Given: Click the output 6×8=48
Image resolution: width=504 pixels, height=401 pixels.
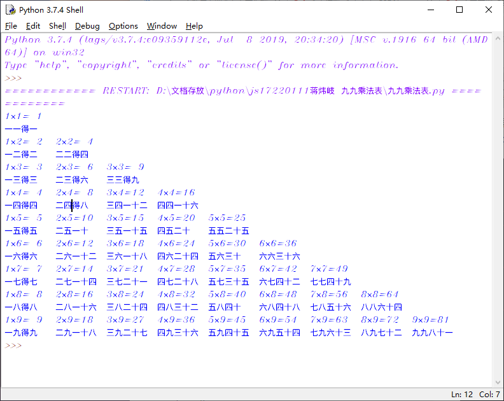Looking at the screenshot, I should coord(278,294).
